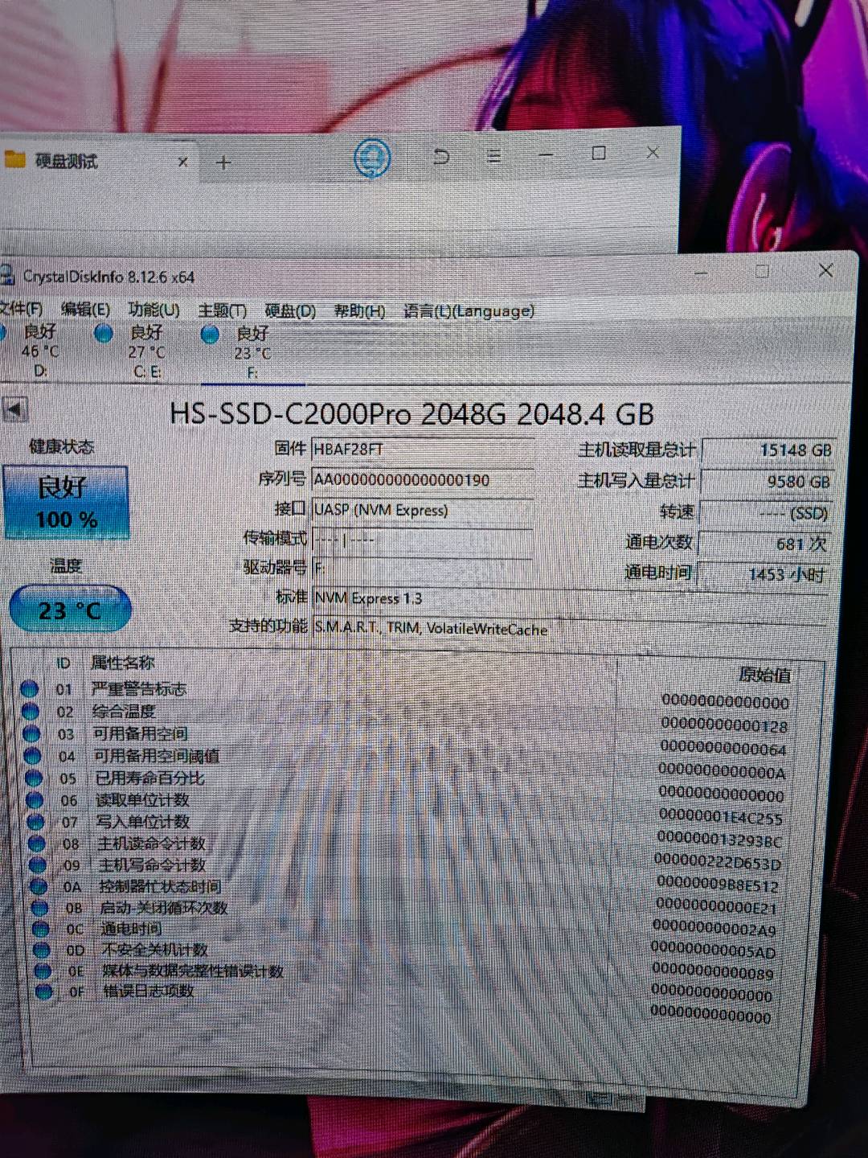Click the 转速 value ---- (SSD)
Image resolution: width=868 pixels, height=1158 pixels.
tap(766, 513)
